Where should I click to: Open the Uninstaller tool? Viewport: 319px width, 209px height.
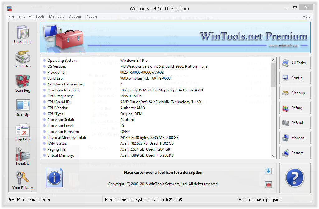tap(23, 34)
